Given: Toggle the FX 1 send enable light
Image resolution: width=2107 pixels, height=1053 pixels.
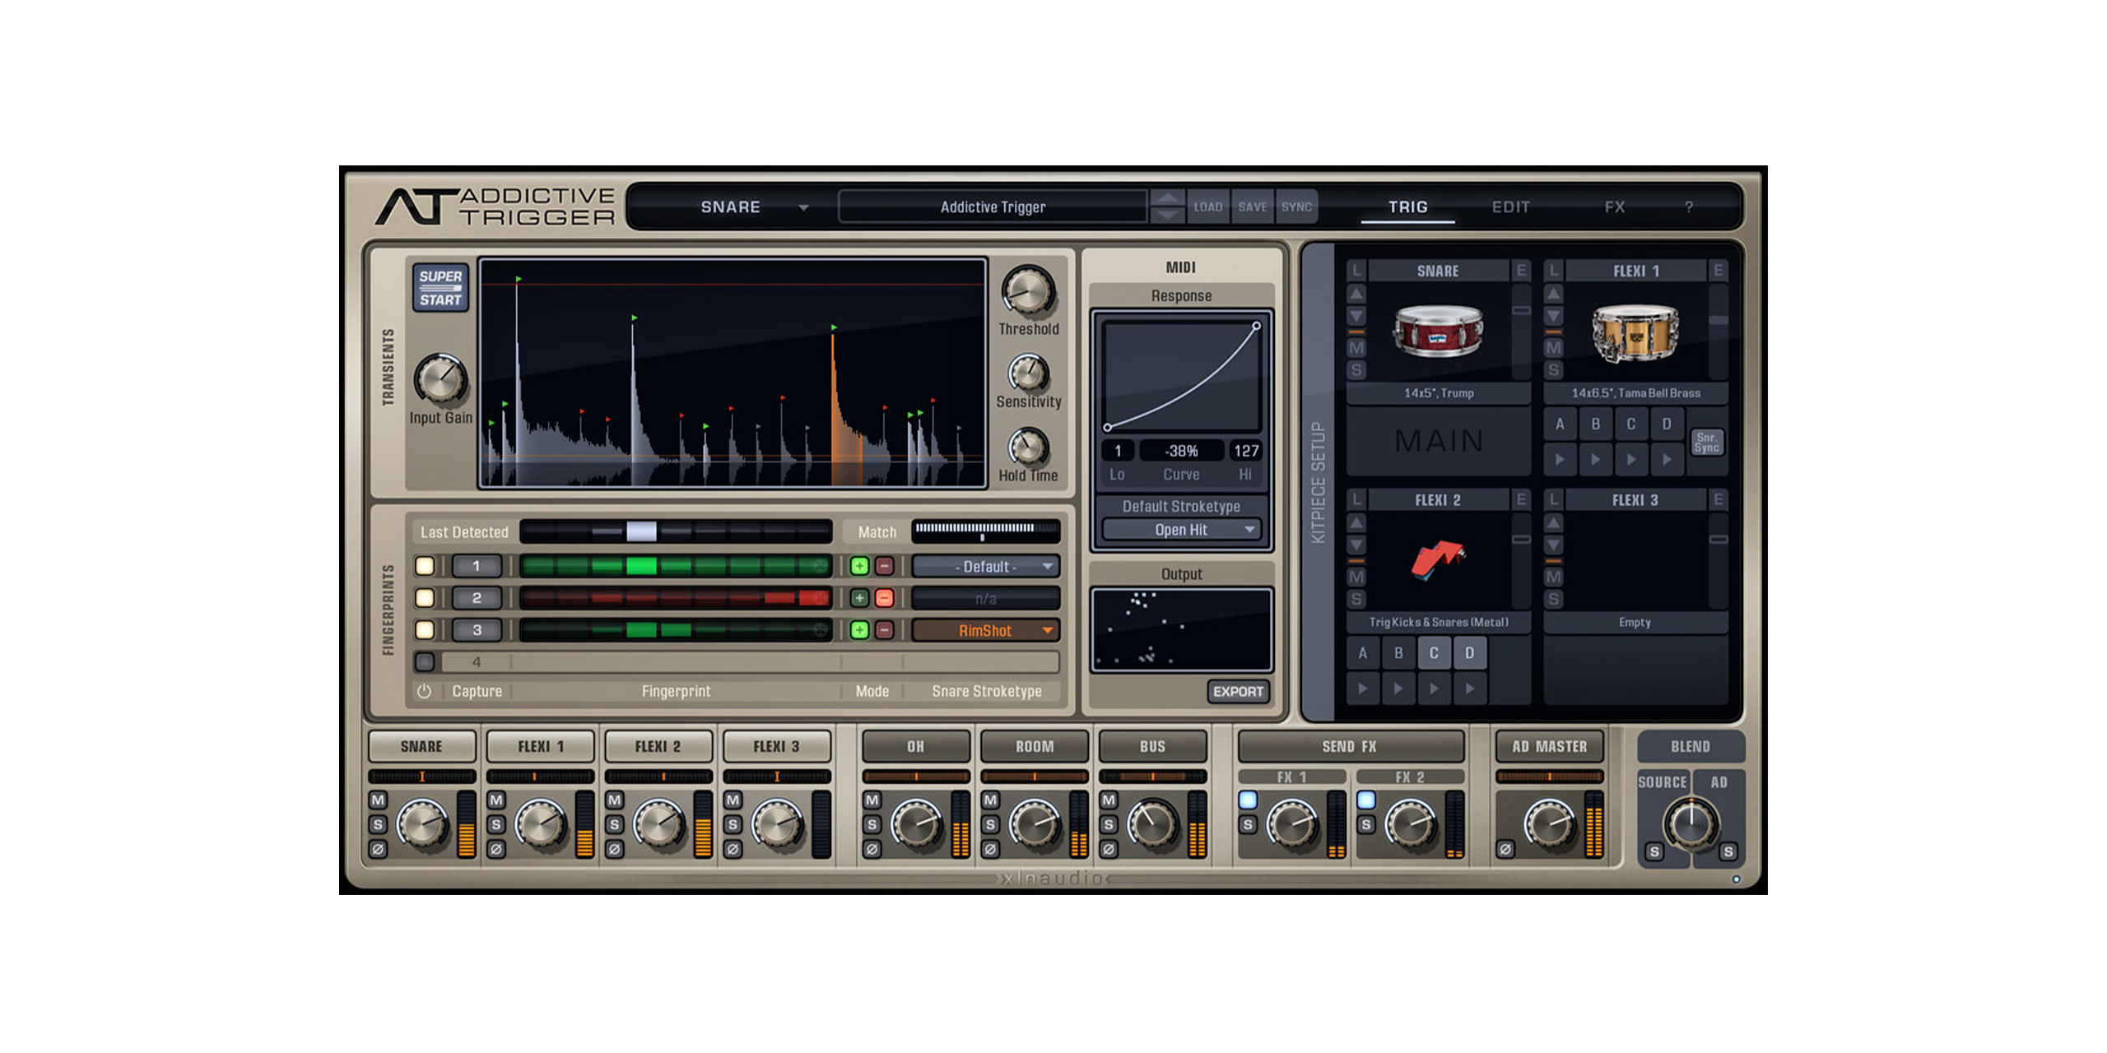Looking at the screenshot, I should tap(1248, 800).
